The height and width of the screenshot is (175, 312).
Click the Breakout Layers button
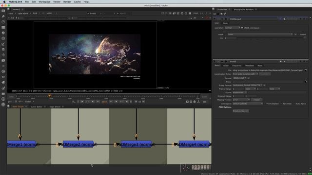(240, 111)
